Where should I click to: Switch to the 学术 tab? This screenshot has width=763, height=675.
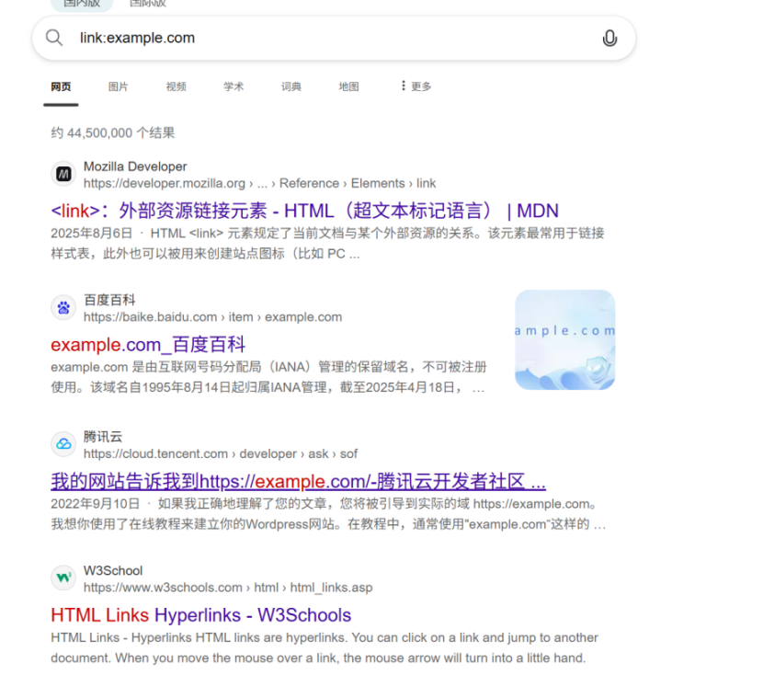233,86
